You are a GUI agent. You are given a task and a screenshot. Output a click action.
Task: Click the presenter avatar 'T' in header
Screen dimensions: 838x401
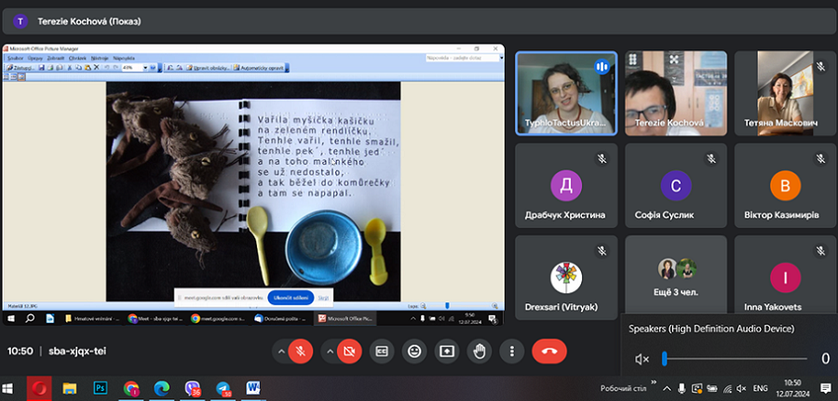[20, 21]
